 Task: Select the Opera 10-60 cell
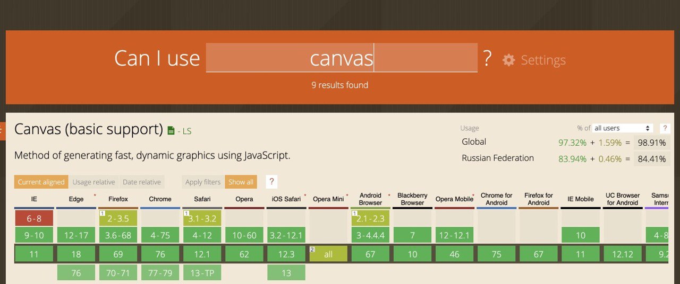[x=244, y=235]
